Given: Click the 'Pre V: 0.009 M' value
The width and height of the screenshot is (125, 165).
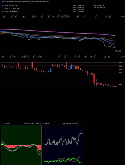Looking at the screenshot, I should 99,7.
